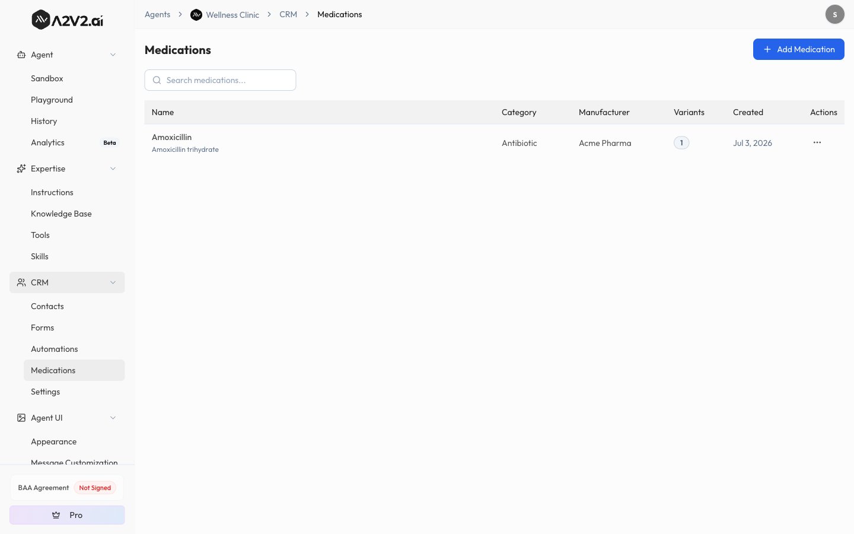Click the Agent robot icon in sidebar

click(21, 55)
